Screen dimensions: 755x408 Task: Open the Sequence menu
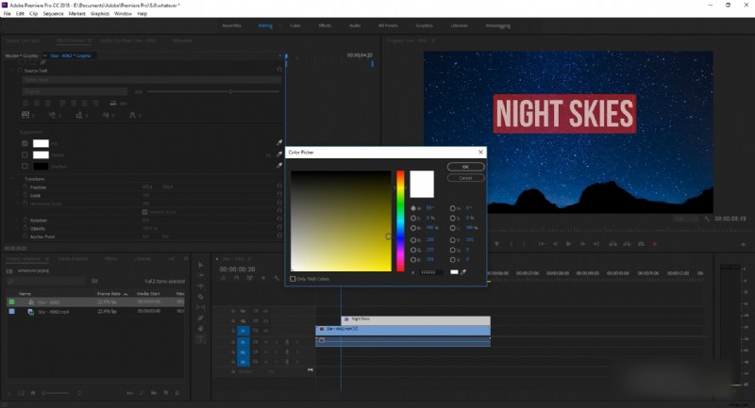(54, 13)
